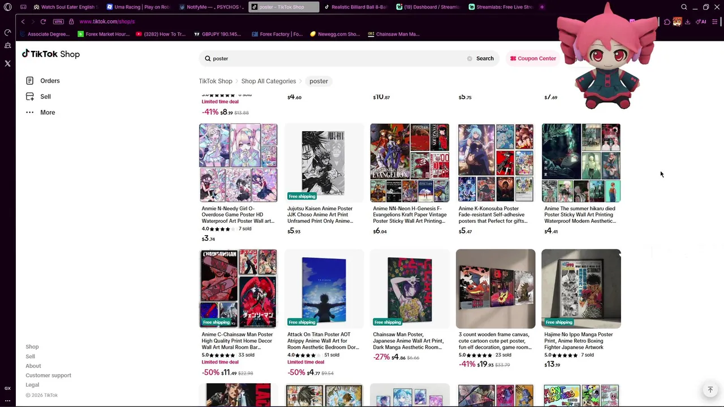724x407 pixels.
Task: Open GBPJPY bookmark
Action: (217, 34)
